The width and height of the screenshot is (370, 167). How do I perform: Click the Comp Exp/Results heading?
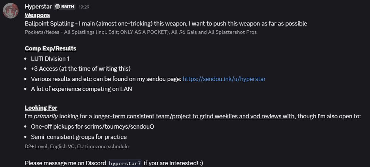point(50,48)
